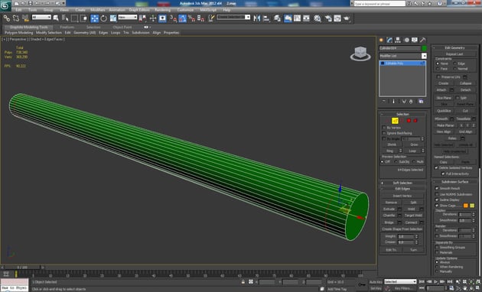Screen dimensions: 482x292
Task: Expand the Soft Selection rollout
Action: (402, 183)
